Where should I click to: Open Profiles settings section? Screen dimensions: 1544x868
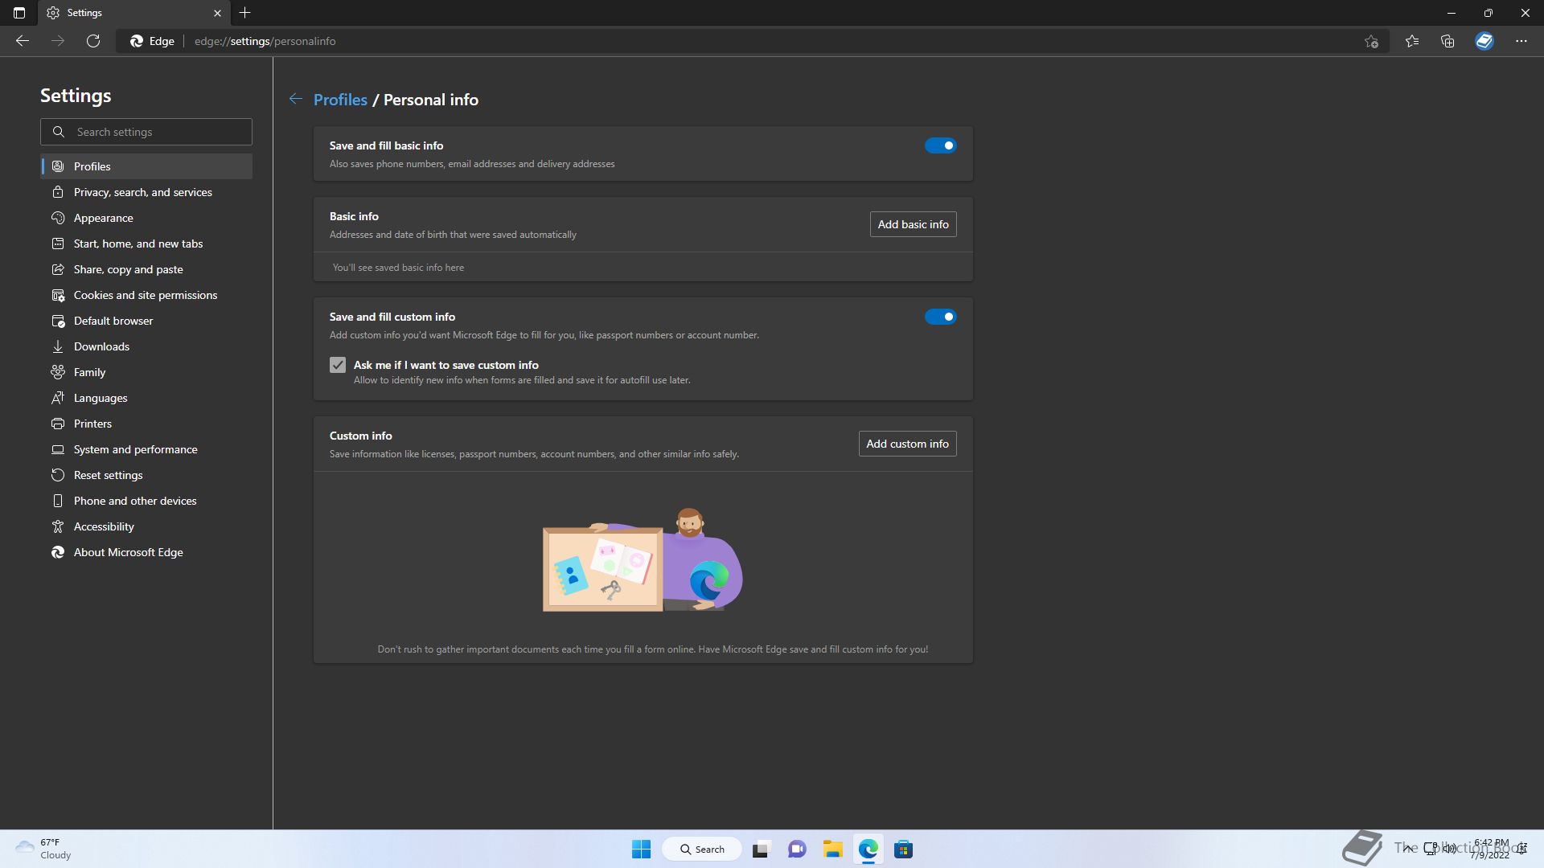click(146, 166)
